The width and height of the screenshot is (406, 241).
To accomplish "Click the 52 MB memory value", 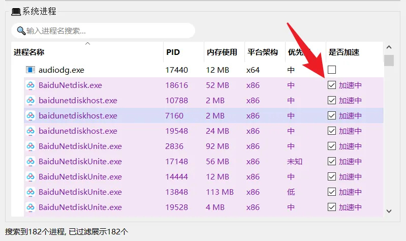I will [217, 85].
